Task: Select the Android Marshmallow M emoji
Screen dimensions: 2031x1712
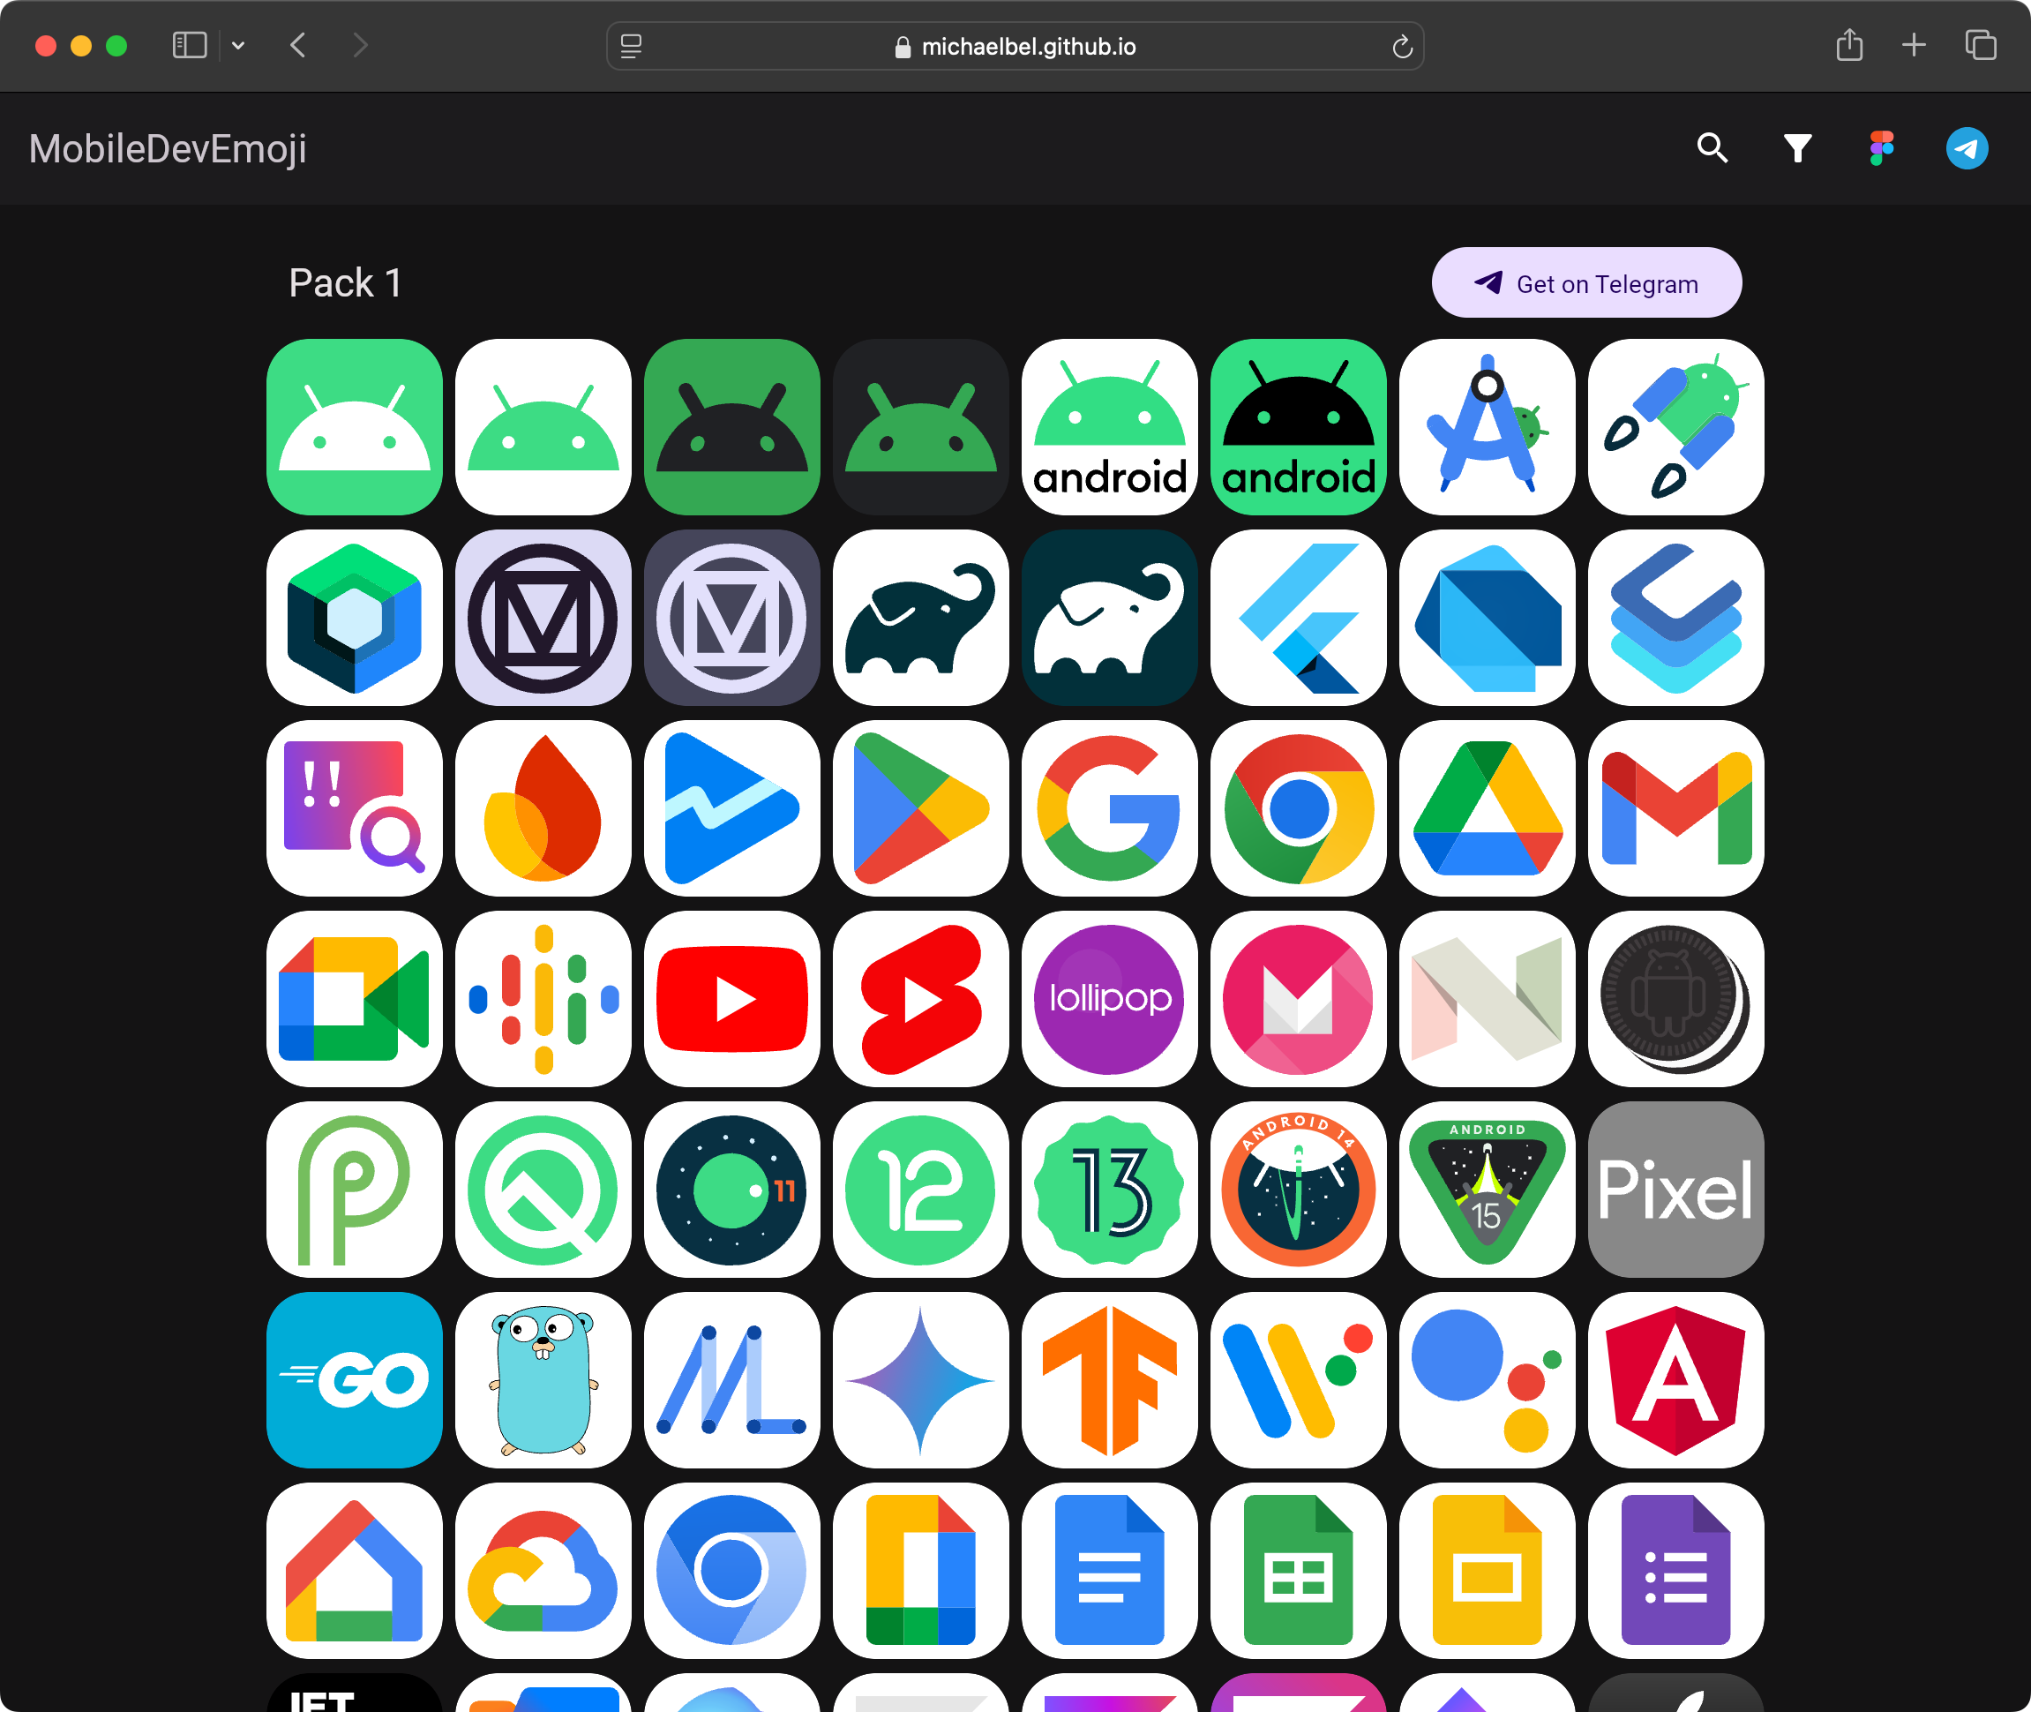Action: click(1299, 999)
